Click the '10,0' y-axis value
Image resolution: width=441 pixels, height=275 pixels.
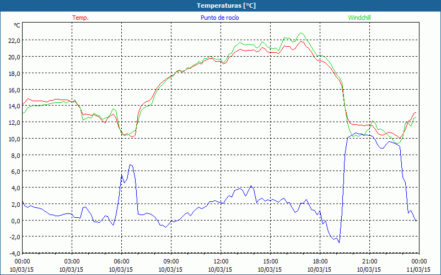pos(15,139)
